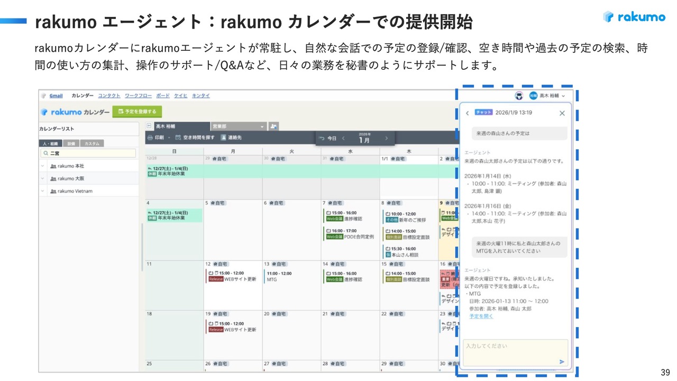
Task: Click the print (印刷) icon
Action: (150, 138)
